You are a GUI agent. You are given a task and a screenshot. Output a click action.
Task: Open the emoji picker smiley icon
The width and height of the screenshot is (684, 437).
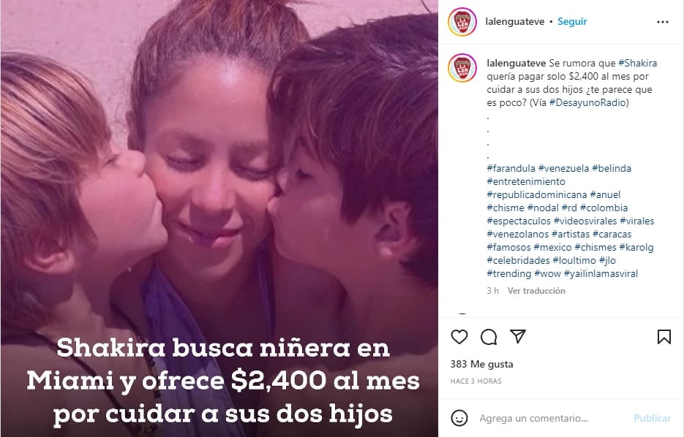[459, 418]
